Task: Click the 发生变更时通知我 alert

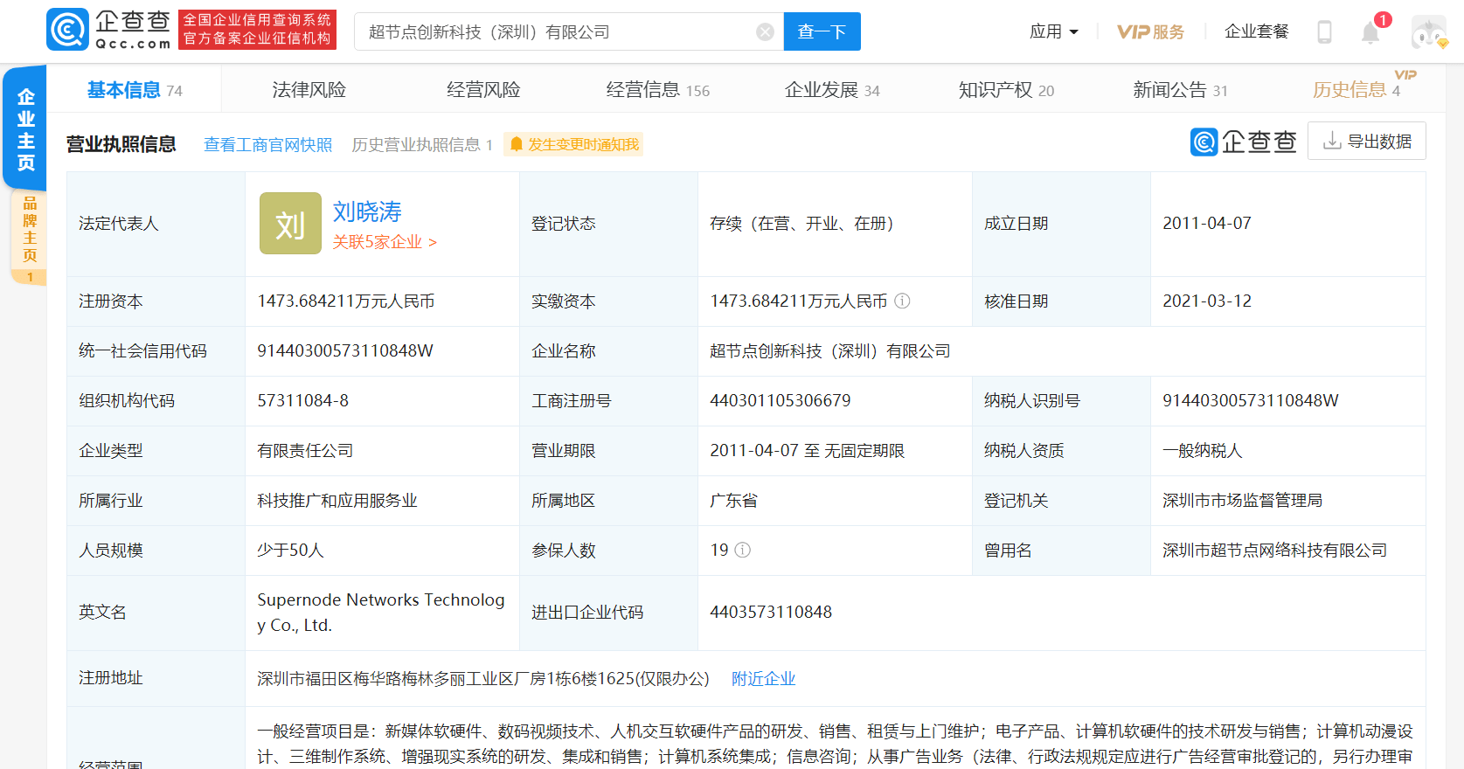Action: (x=574, y=144)
